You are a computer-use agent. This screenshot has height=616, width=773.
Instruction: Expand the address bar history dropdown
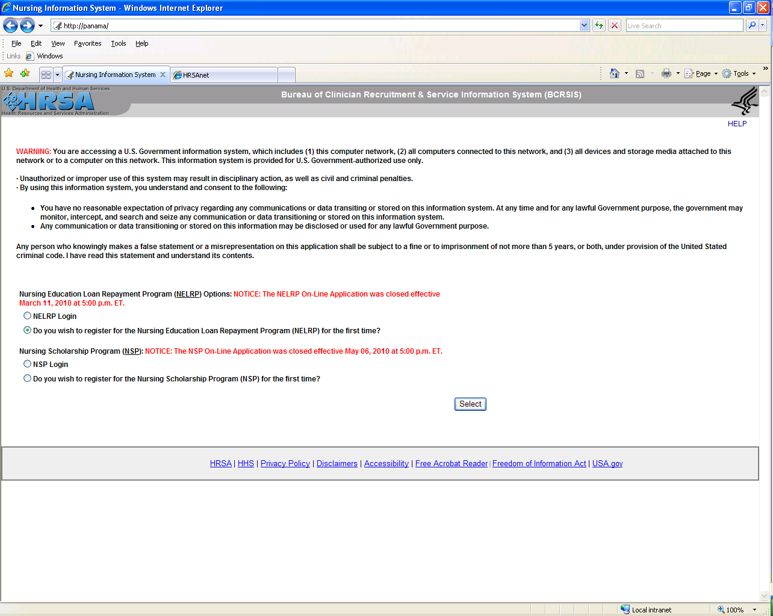click(x=584, y=25)
